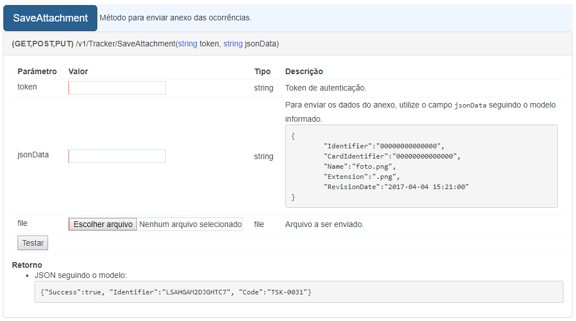Click the Arquivo a ser enviado description
576x321 pixels.
coord(324,224)
